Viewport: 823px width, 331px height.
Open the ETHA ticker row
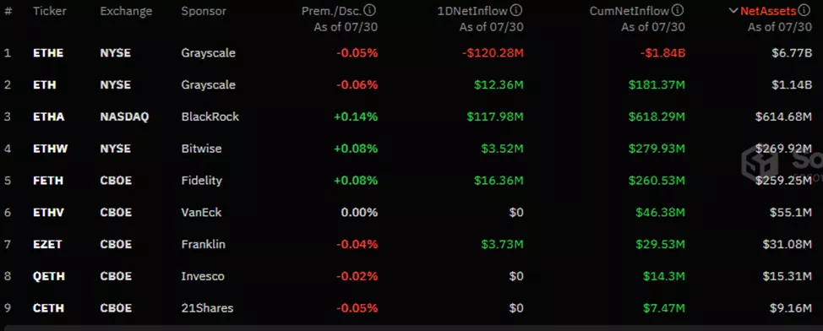(x=48, y=117)
